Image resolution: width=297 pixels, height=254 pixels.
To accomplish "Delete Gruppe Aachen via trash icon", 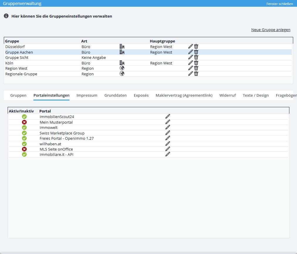I will (x=196, y=52).
